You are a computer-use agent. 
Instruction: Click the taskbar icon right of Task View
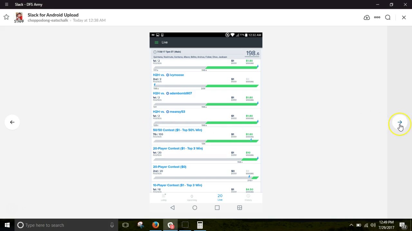(x=141, y=225)
